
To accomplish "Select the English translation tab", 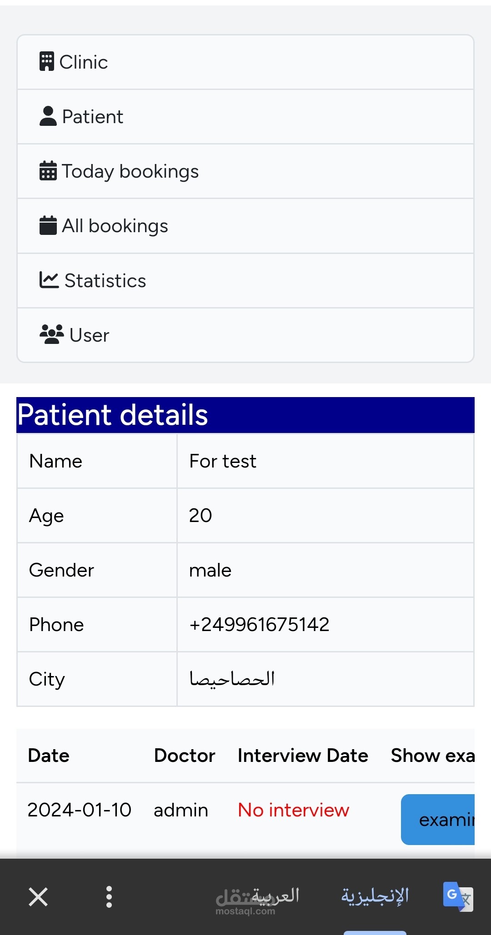I will click(375, 896).
